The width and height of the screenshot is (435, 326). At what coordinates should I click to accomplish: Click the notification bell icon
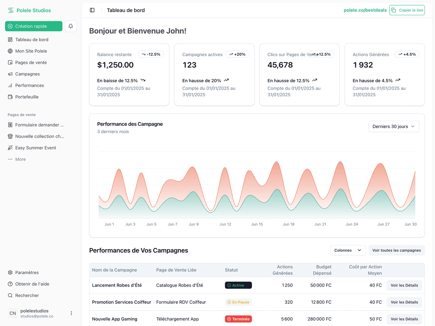click(71, 26)
